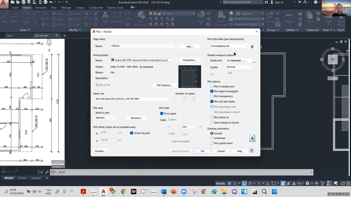Click the Preview... button
Viewport: 351px width, 197px height.
[x=100, y=151]
